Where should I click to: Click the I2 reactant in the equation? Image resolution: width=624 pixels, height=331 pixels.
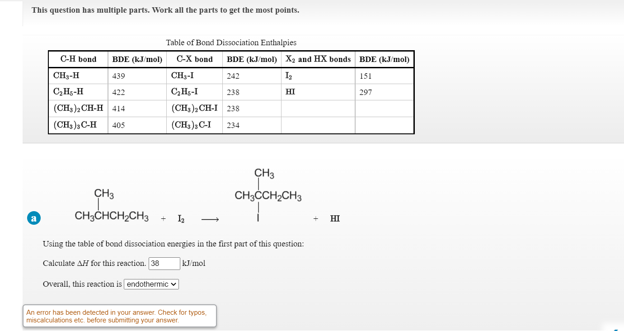pos(181,218)
